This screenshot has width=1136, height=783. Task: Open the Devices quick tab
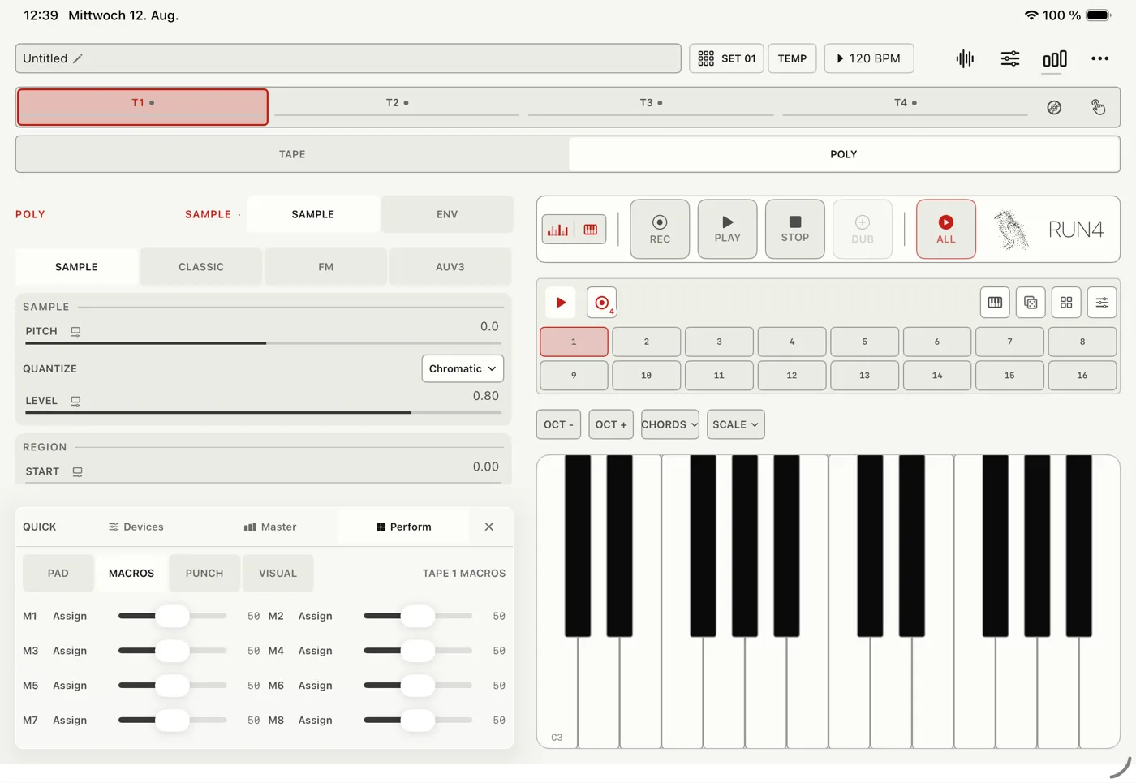(x=136, y=527)
